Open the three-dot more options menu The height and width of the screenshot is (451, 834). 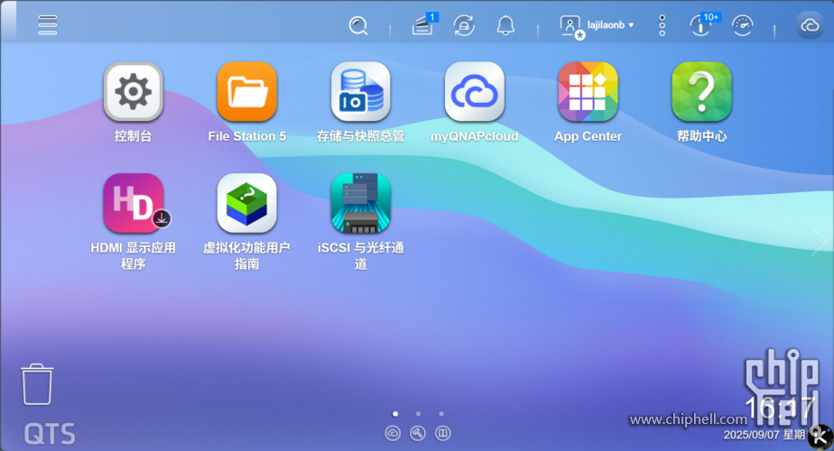tap(663, 25)
